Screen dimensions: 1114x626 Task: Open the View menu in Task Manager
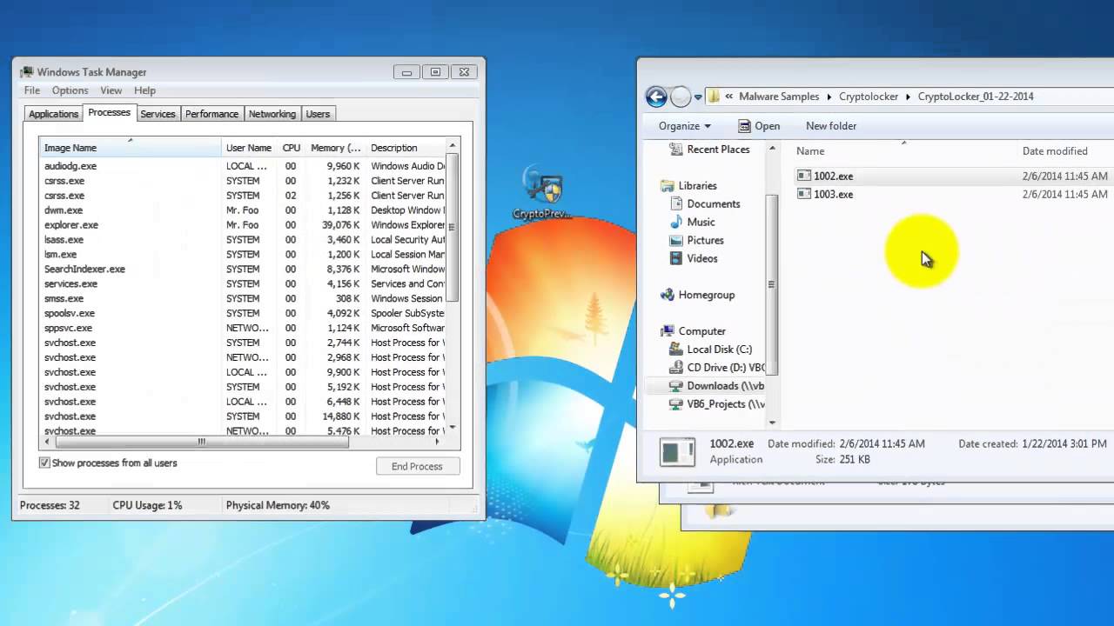pyautogui.click(x=111, y=90)
